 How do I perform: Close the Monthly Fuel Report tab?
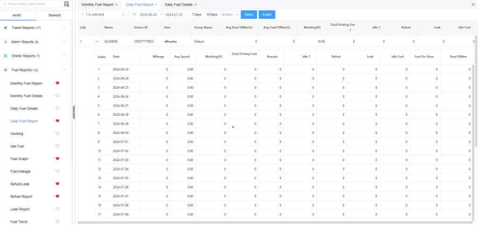(x=116, y=4)
